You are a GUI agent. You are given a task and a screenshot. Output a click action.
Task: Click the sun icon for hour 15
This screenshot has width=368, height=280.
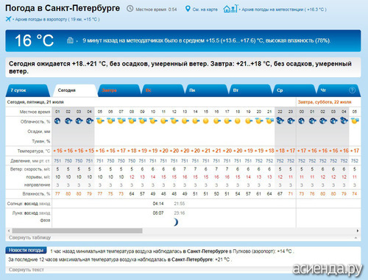click(206, 121)
